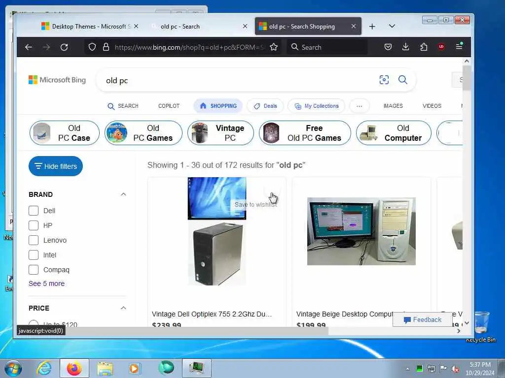Open the Vintage Dell Optiplex 755 product image
Screen dimensions: 505x378
coord(217,231)
